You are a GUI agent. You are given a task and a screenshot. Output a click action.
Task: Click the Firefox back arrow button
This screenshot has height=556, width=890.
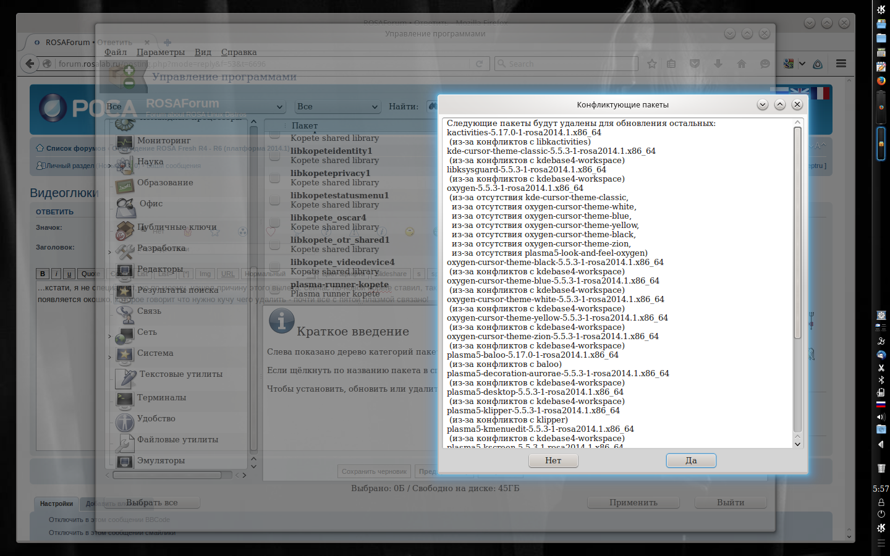tap(29, 63)
